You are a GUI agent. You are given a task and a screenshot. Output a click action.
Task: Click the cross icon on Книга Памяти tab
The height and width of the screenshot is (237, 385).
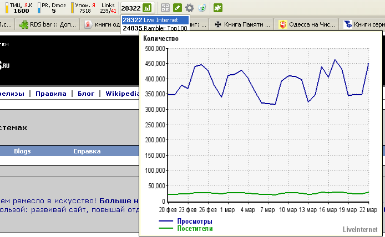(x=218, y=24)
